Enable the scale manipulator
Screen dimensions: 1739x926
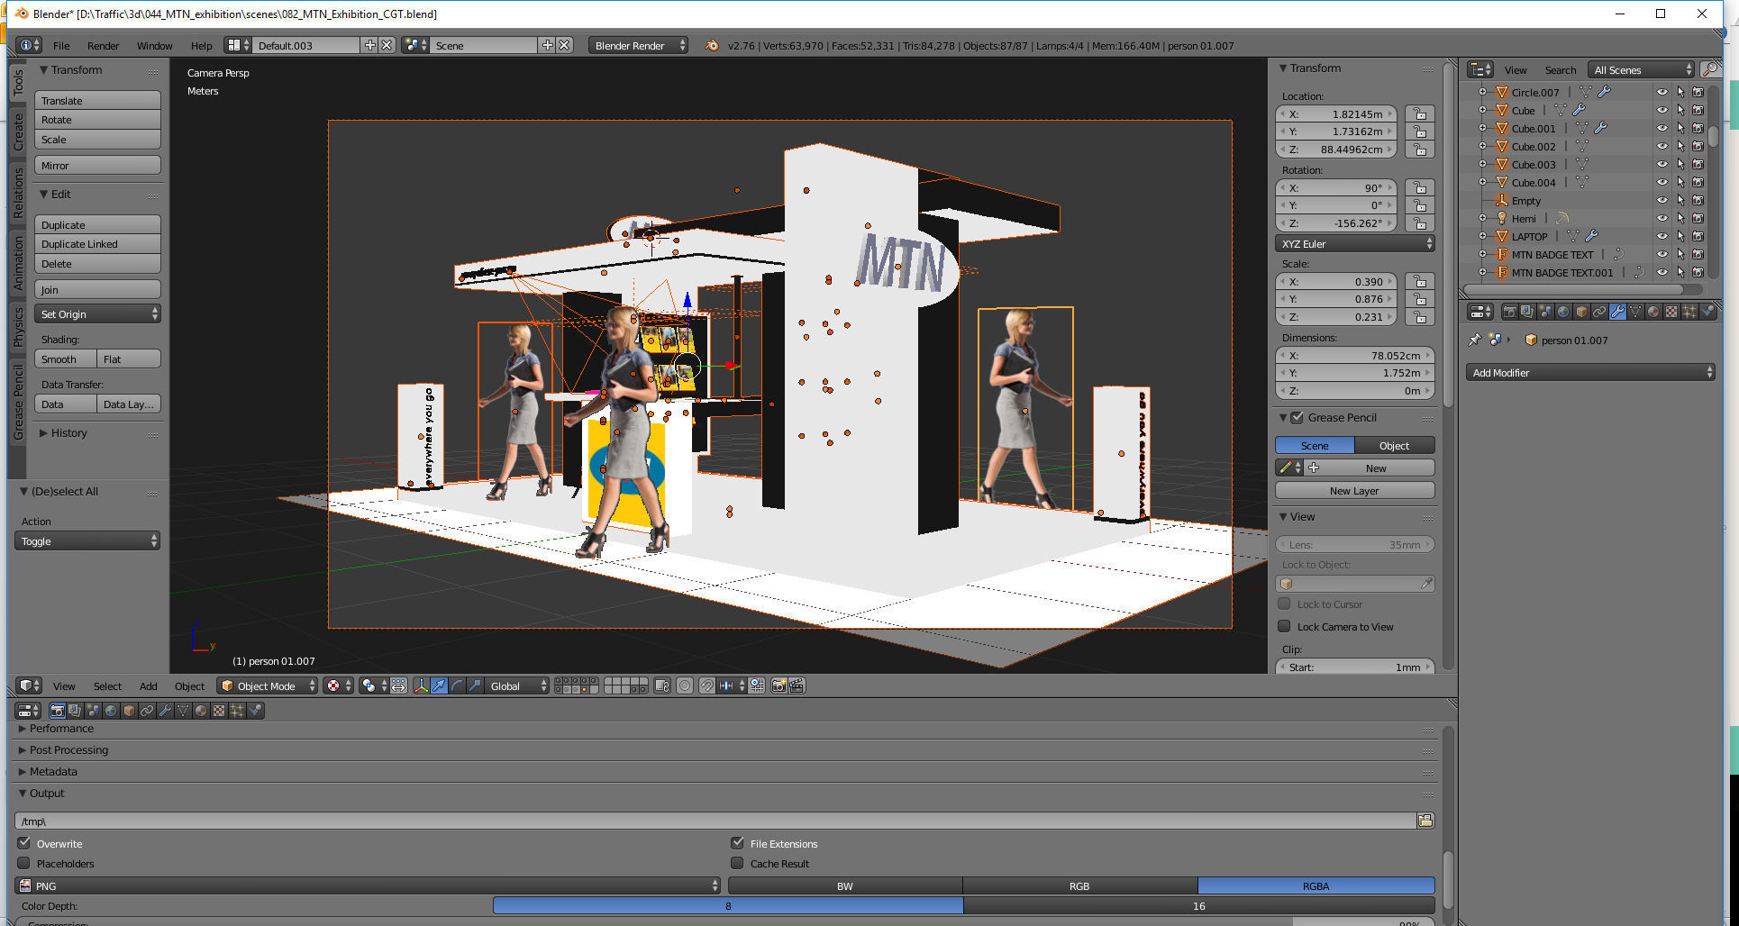click(x=475, y=685)
